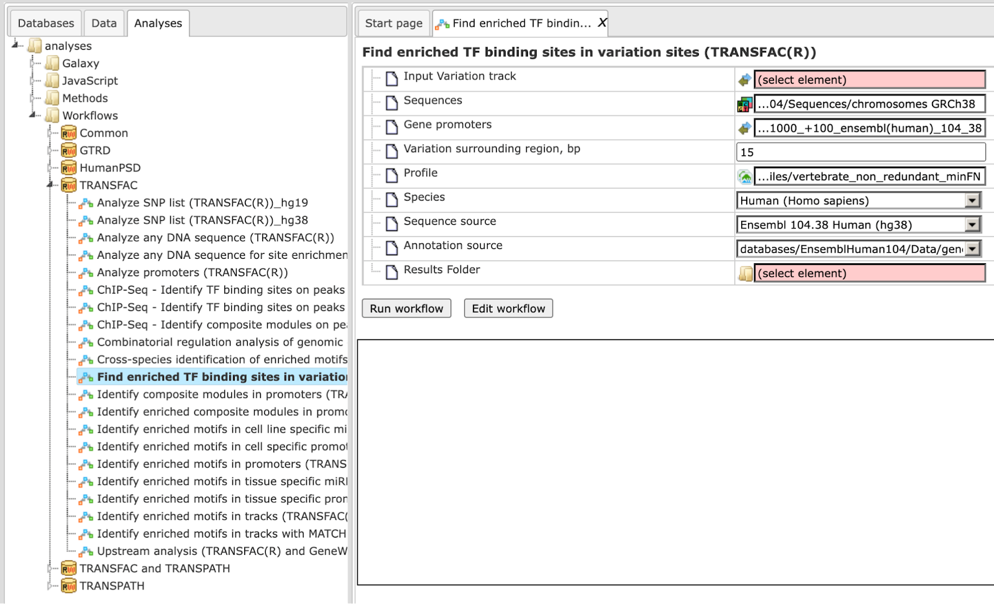Screen dimensions: 994x604
Task: Click the Variation surrounding region input field
Action: click(x=861, y=152)
